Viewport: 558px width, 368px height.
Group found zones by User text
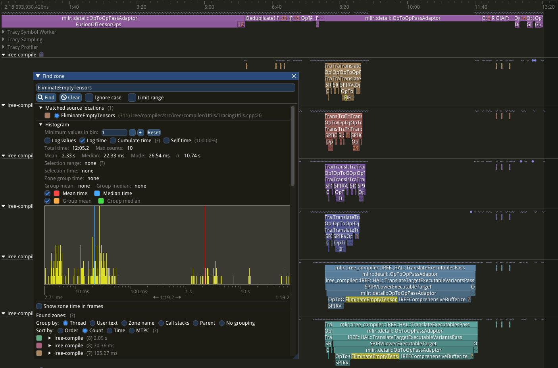pos(92,323)
